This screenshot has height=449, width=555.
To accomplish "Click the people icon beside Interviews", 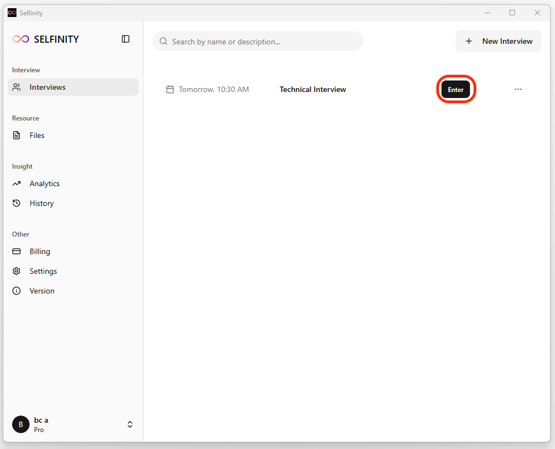I will point(16,87).
